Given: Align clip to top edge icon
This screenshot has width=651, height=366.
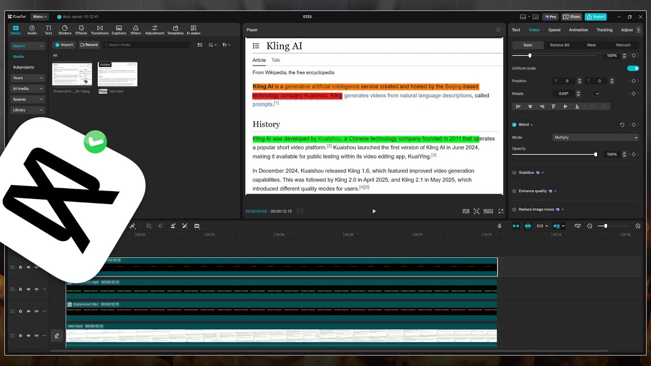Looking at the screenshot, I should click(553, 106).
